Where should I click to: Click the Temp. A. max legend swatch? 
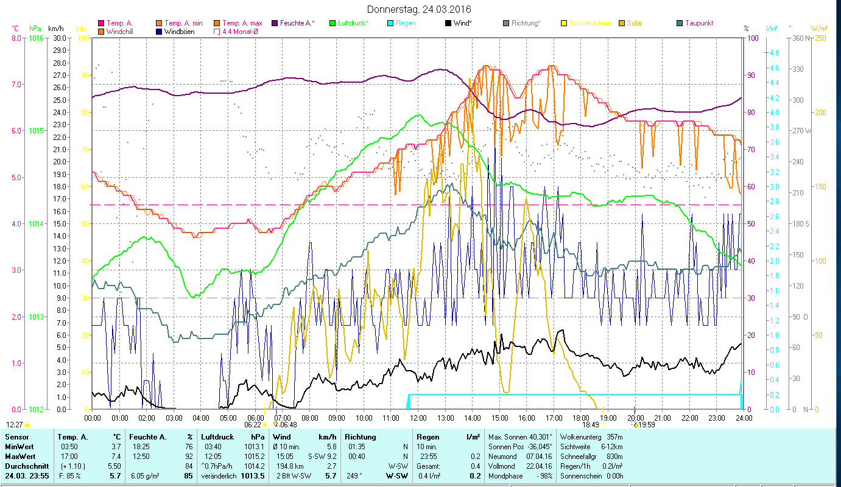point(217,23)
